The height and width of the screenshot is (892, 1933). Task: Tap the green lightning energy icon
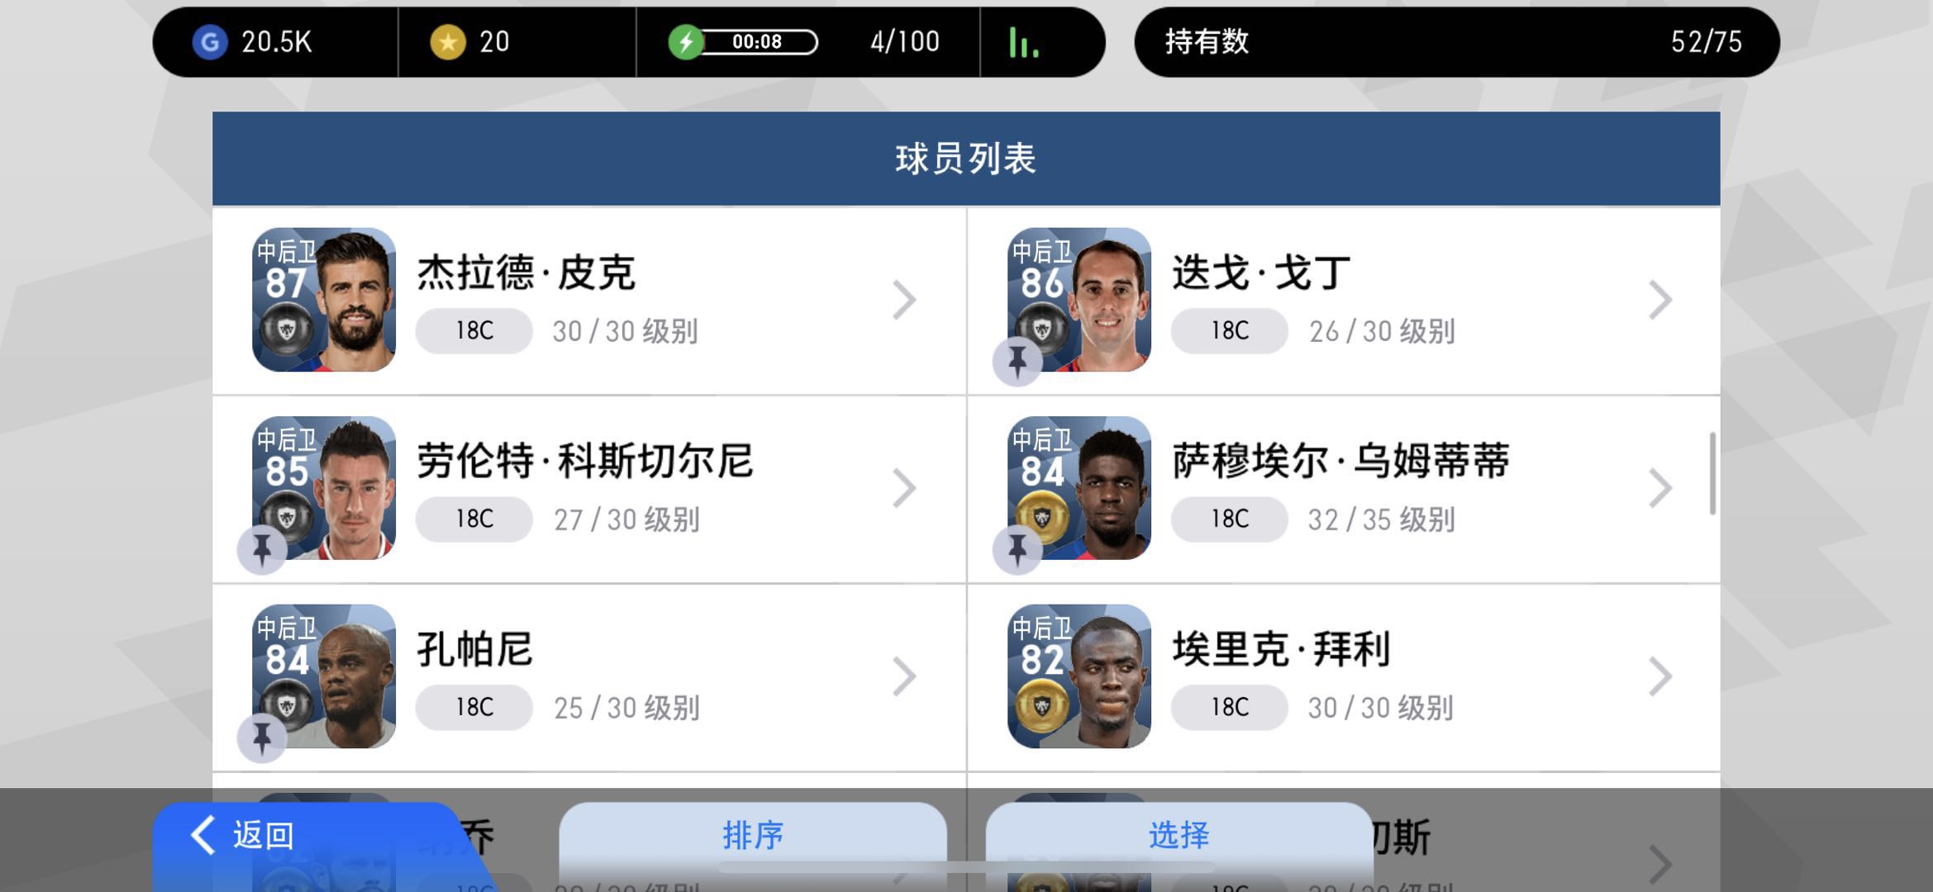tap(686, 42)
